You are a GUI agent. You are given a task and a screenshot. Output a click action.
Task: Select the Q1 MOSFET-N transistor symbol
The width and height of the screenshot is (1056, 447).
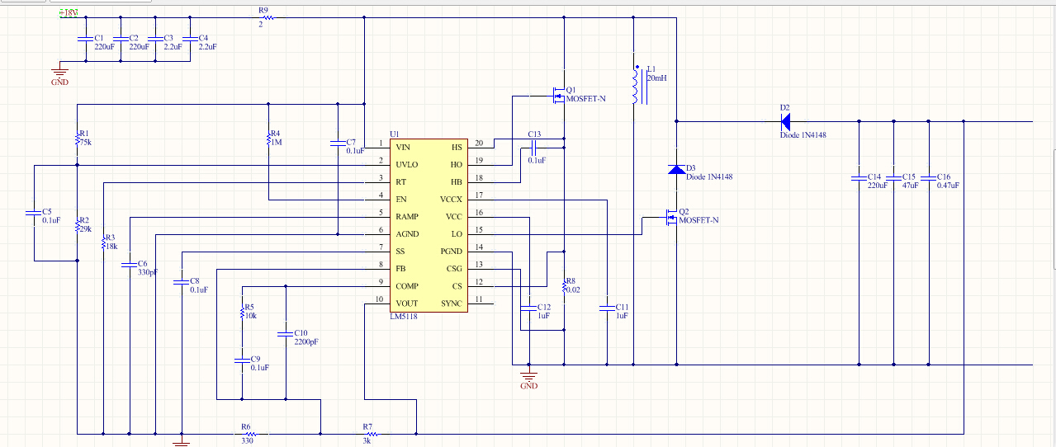coord(557,95)
